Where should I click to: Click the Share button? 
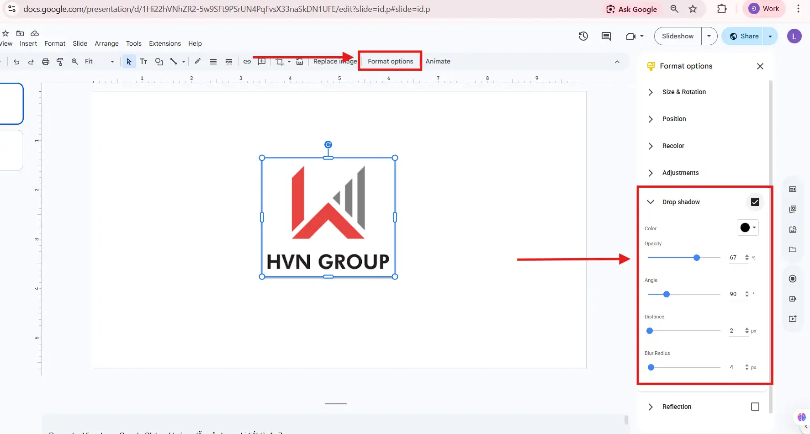click(x=744, y=36)
